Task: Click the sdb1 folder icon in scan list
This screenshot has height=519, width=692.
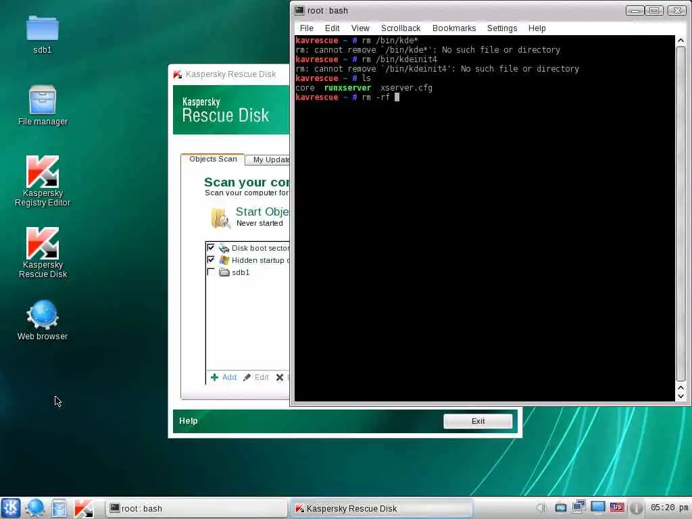Action: tap(224, 272)
